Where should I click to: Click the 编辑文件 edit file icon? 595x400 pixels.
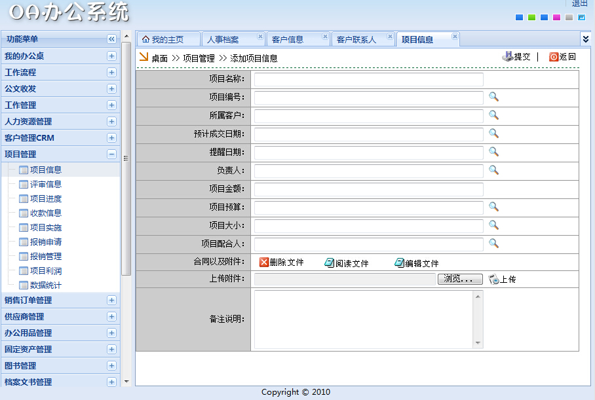399,263
